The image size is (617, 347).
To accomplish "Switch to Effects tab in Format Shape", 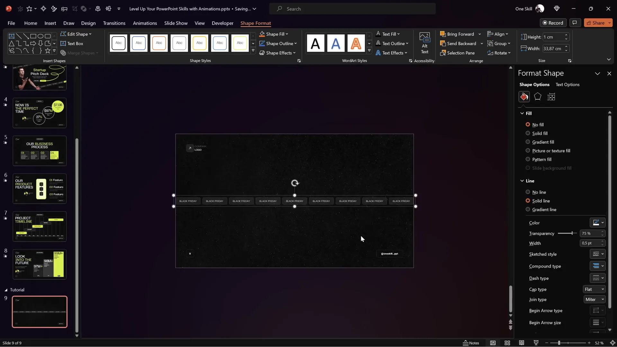I will point(537,97).
